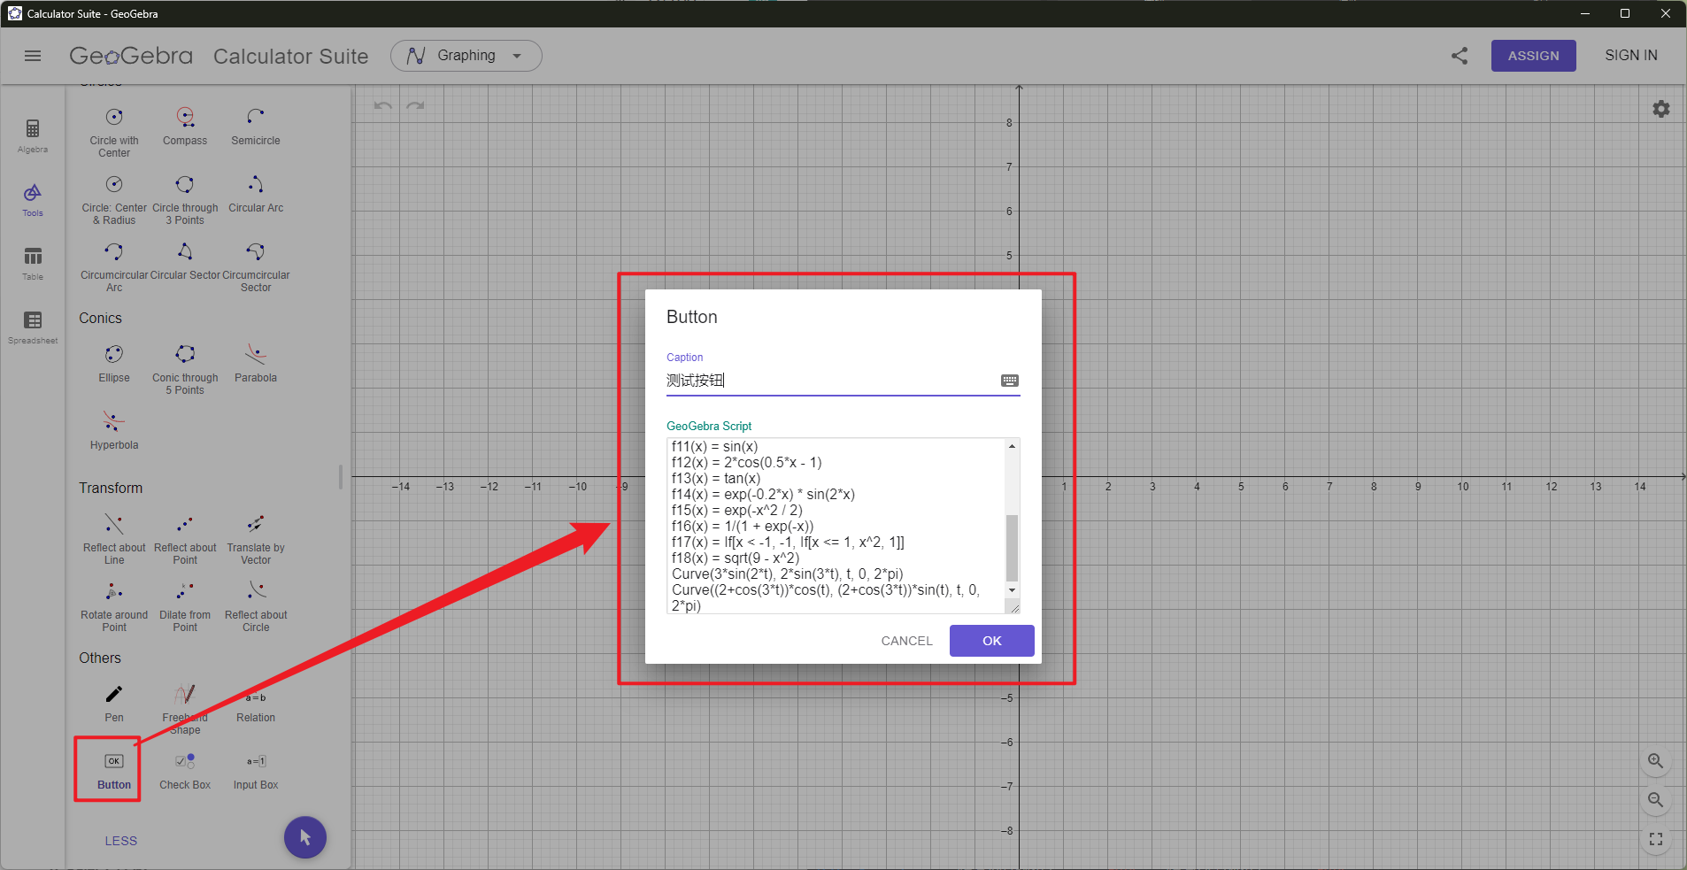Screen dimensions: 1687x870
Task: Click script line f11(x) = sin(x)
Action: 715,447
